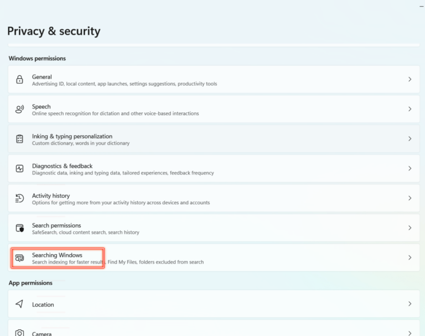Click the Speech voice icon
425x336 pixels.
click(20, 110)
